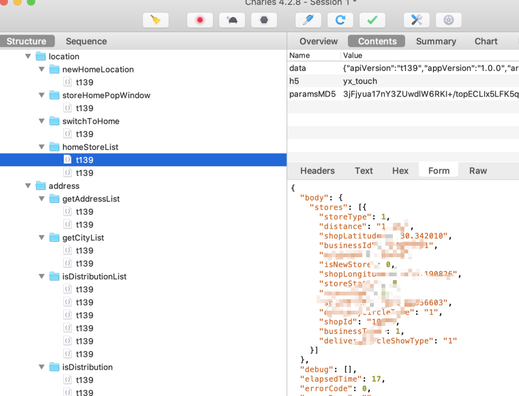Collapse the homeStoreList folder
This screenshot has width=519, height=396.
coord(42,147)
